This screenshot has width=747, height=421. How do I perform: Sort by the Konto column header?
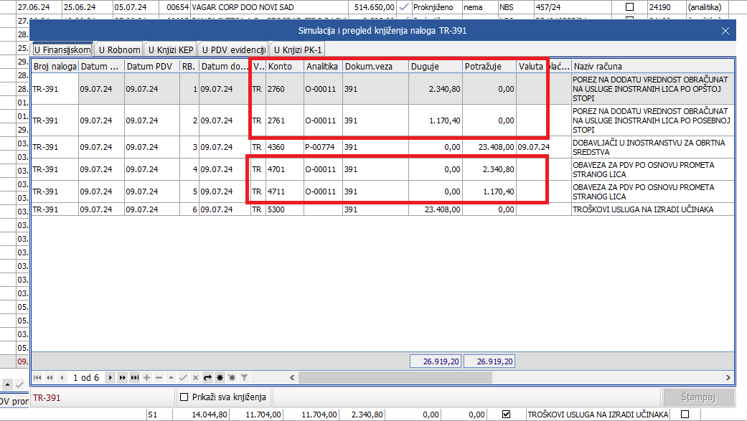tap(284, 66)
